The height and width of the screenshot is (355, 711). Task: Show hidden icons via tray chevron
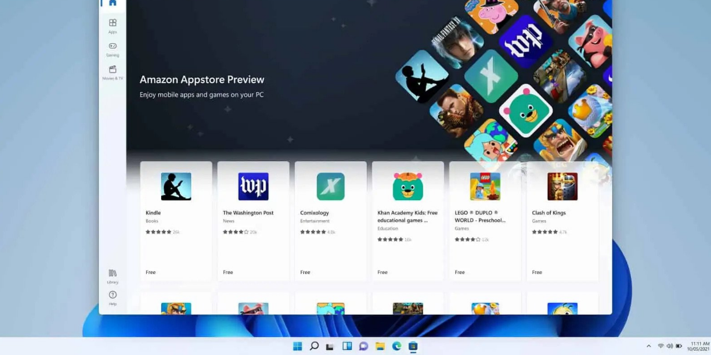pos(648,346)
